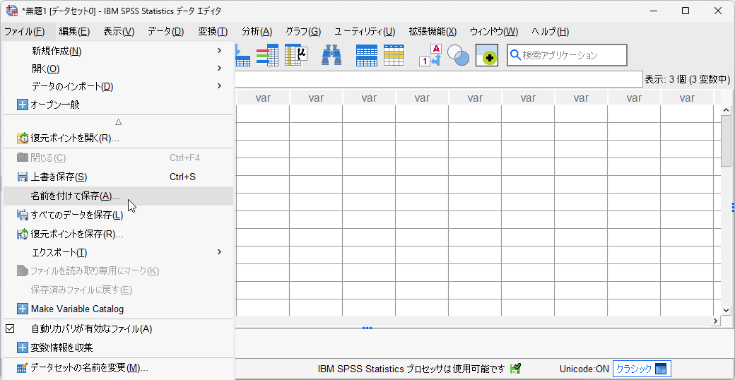Open the 分析(A) menu
735x380 pixels.
click(x=257, y=32)
